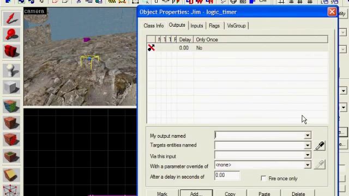The image size is (349, 196).
Task: Click the eyedropper beside Targets entities named
Action: pyautogui.click(x=320, y=145)
